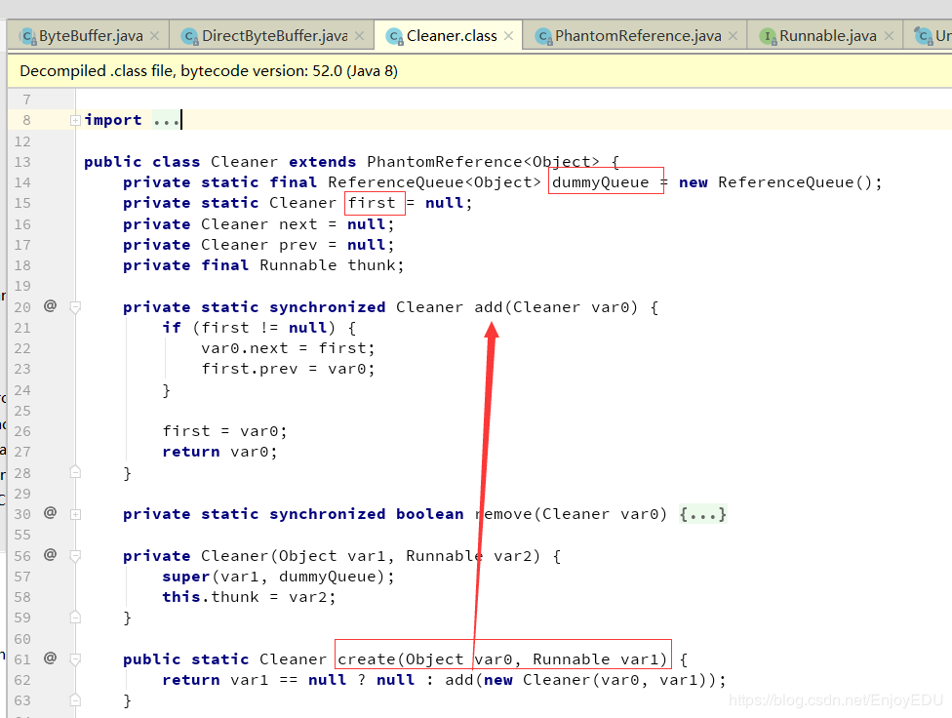
Task: Expand the folded {...} body of remove
Action: tap(702, 514)
